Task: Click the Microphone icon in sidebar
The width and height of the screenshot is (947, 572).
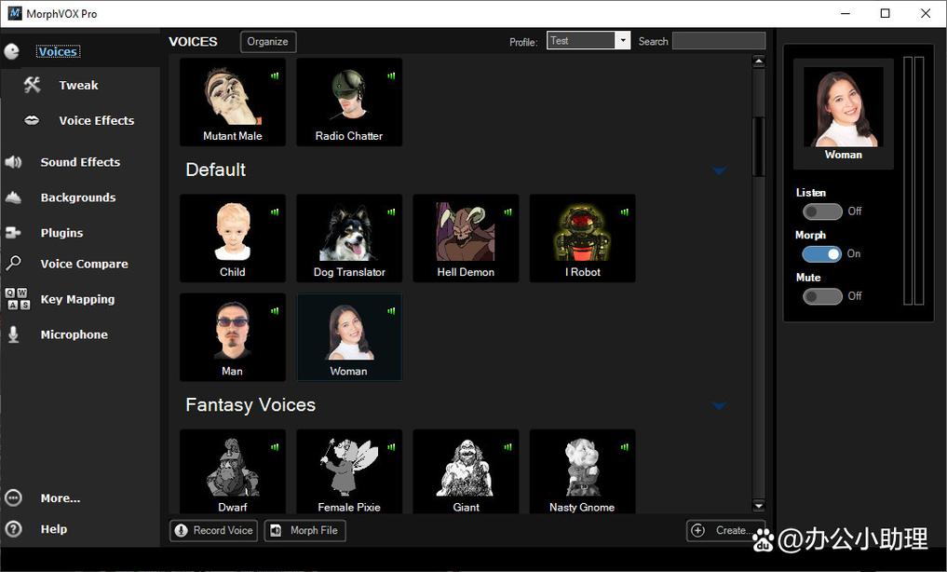Action: (x=13, y=334)
